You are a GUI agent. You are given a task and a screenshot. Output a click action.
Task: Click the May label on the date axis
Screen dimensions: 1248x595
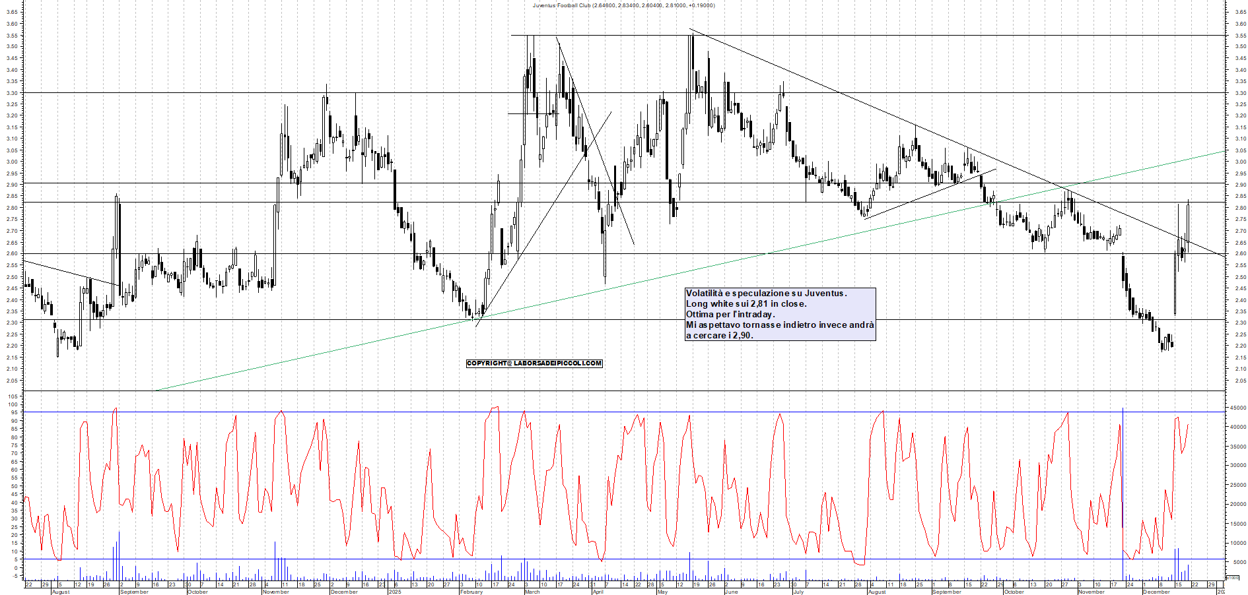tap(662, 592)
